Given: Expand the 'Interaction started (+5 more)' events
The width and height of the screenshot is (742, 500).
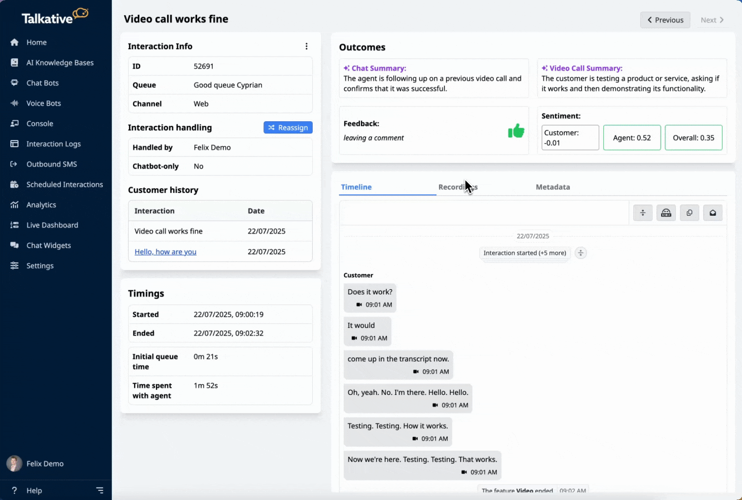Looking at the screenshot, I should tap(525, 253).
